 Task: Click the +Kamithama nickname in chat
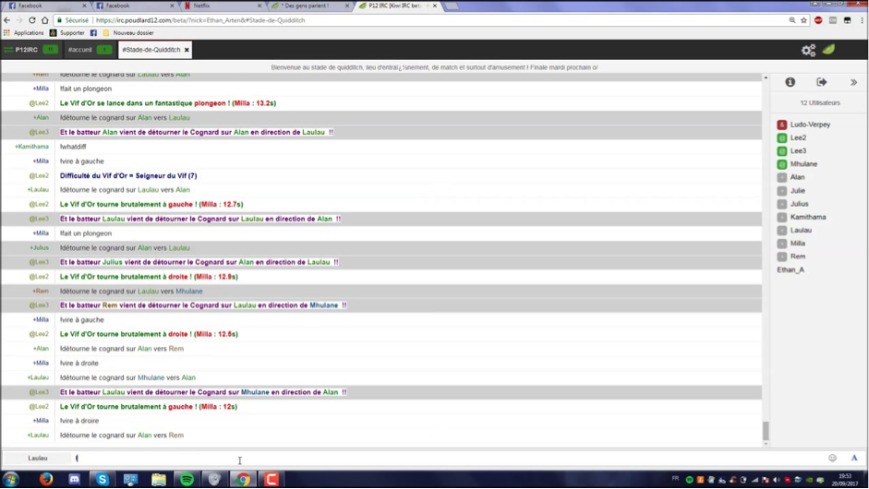[x=31, y=147]
